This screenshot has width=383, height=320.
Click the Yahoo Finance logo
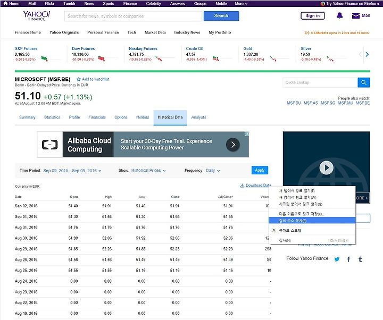click(x=37, y=15)
